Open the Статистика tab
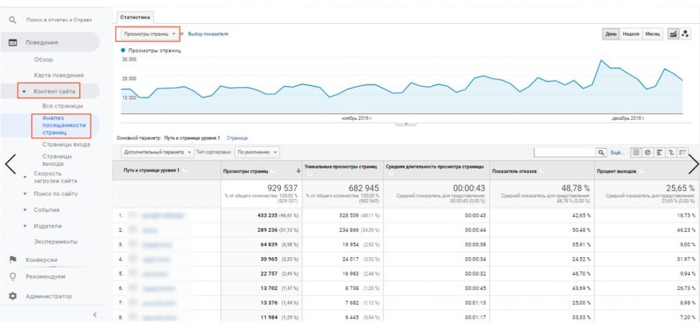Image resolution: width=700 pixels, height=326 pixels. [x=135, y=16]
